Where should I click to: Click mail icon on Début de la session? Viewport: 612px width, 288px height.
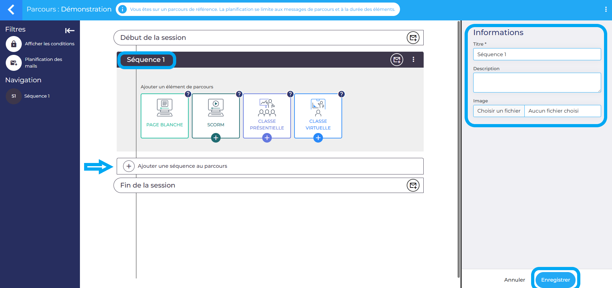click(x=413, y=38)
